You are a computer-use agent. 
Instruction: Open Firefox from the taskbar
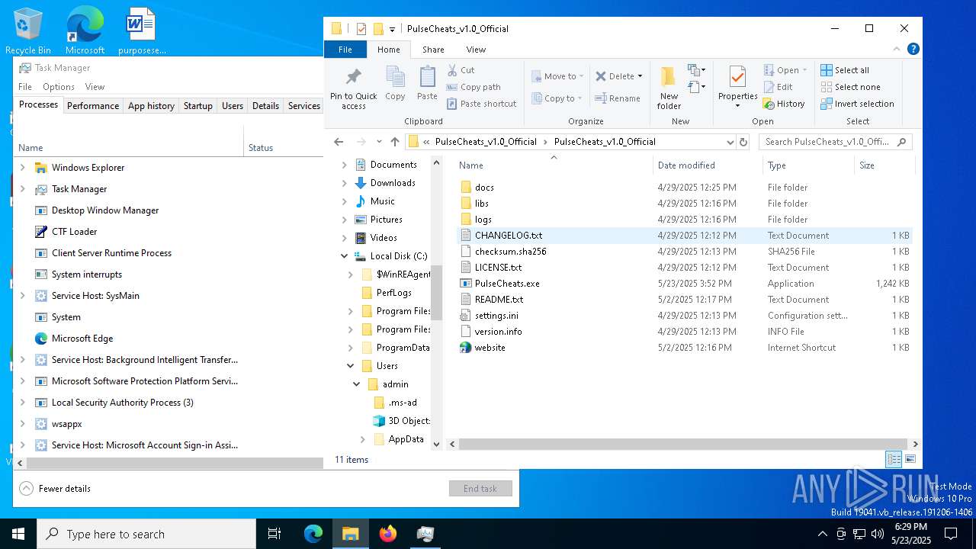tap(388, 534)
